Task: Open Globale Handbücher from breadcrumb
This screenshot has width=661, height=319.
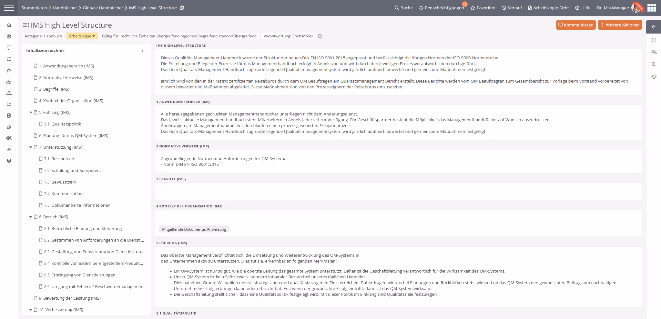Action: click(103, 8)
